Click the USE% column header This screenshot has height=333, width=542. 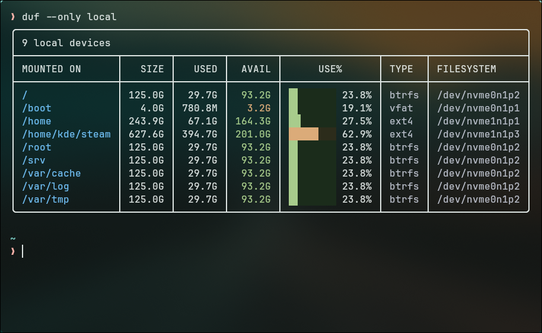coord(330,69)
